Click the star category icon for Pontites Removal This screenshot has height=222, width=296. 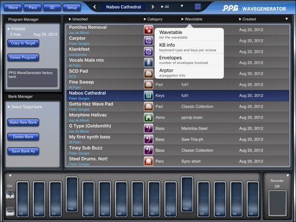(x=149, y=30)
